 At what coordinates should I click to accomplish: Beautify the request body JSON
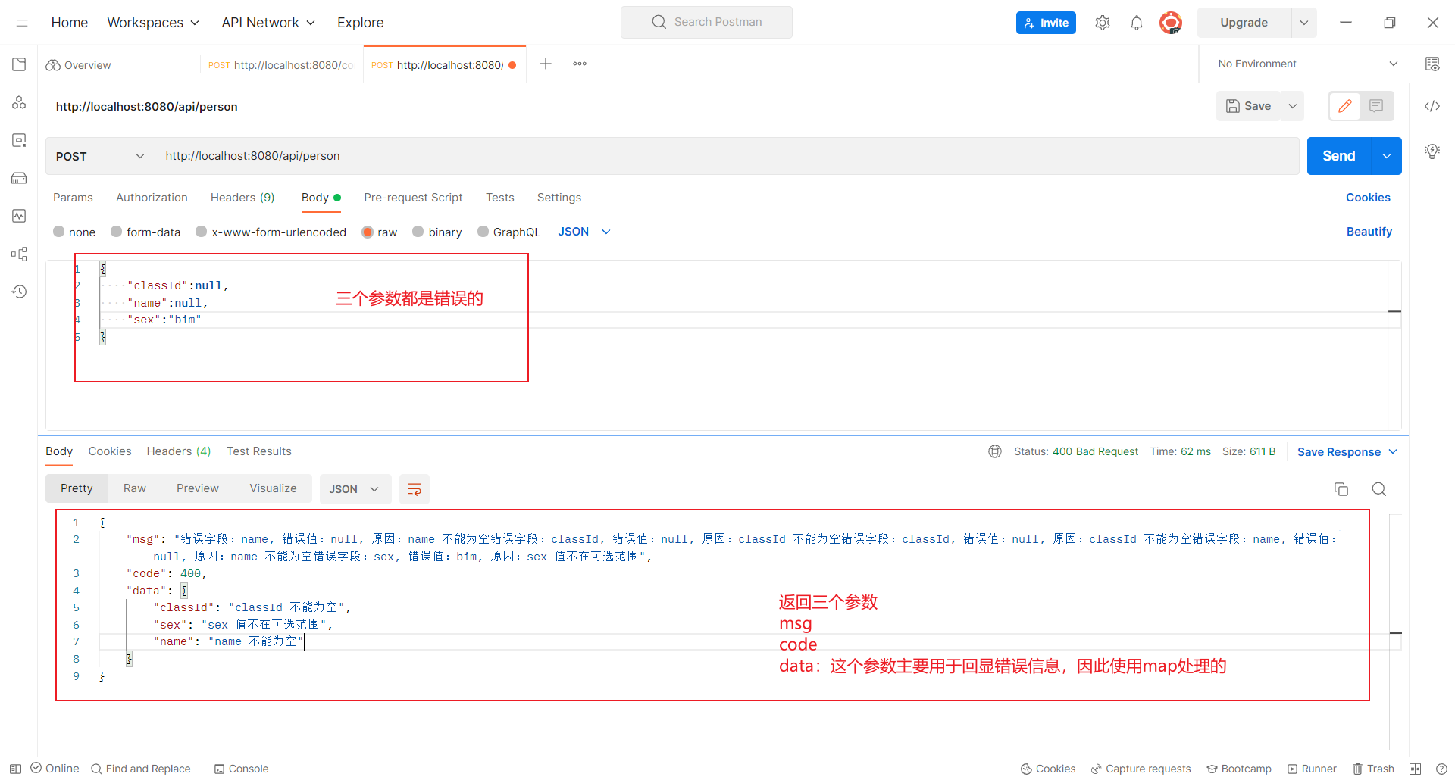click(x=1369, y=232)
